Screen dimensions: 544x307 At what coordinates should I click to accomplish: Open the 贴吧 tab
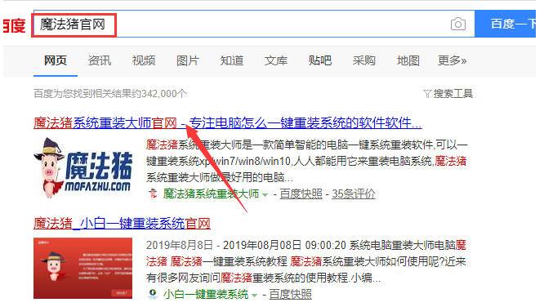(320, 60)
